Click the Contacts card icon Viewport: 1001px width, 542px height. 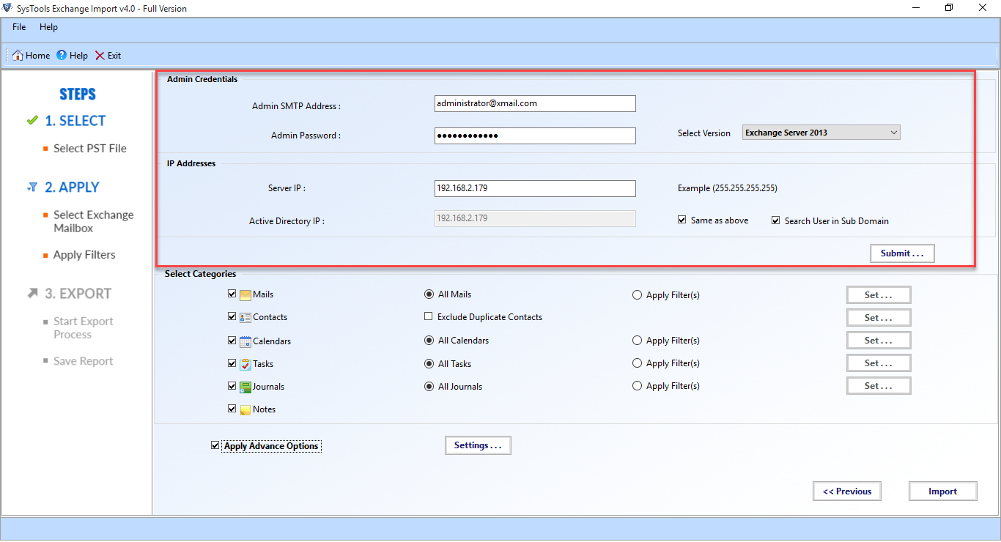coord(245,318)
